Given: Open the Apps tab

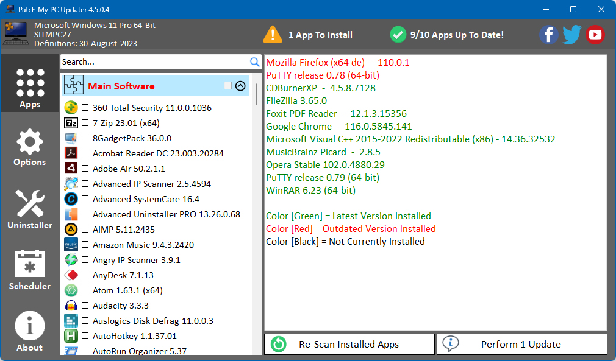Looking at the screenshot, I should [x=30, y=83].
